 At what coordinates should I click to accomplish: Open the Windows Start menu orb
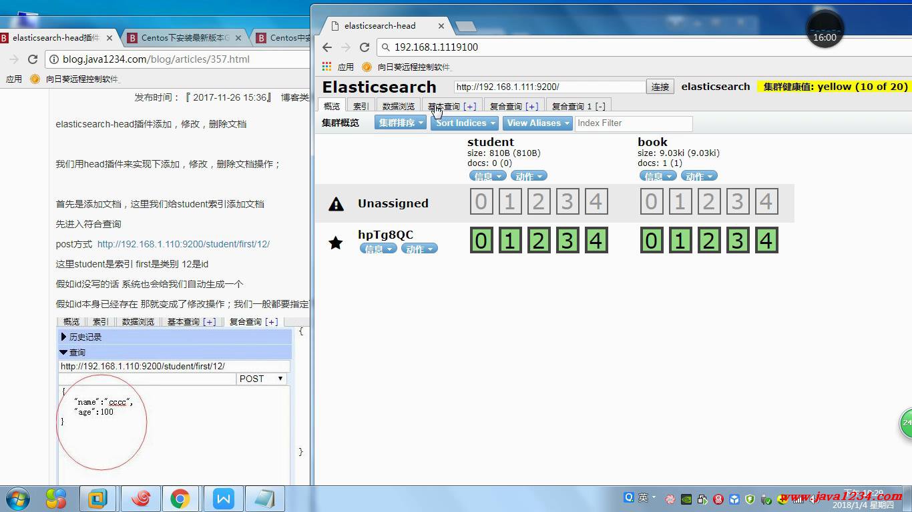17,499
